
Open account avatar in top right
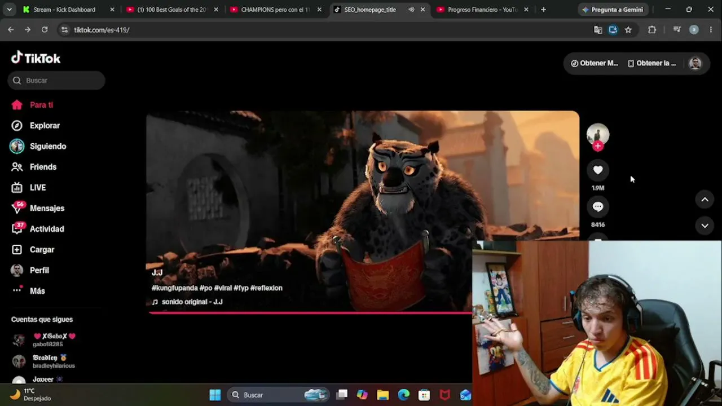pos(695,63)
